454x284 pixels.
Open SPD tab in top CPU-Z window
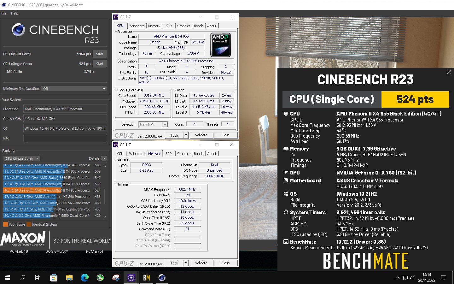click(x=169, y=26)
